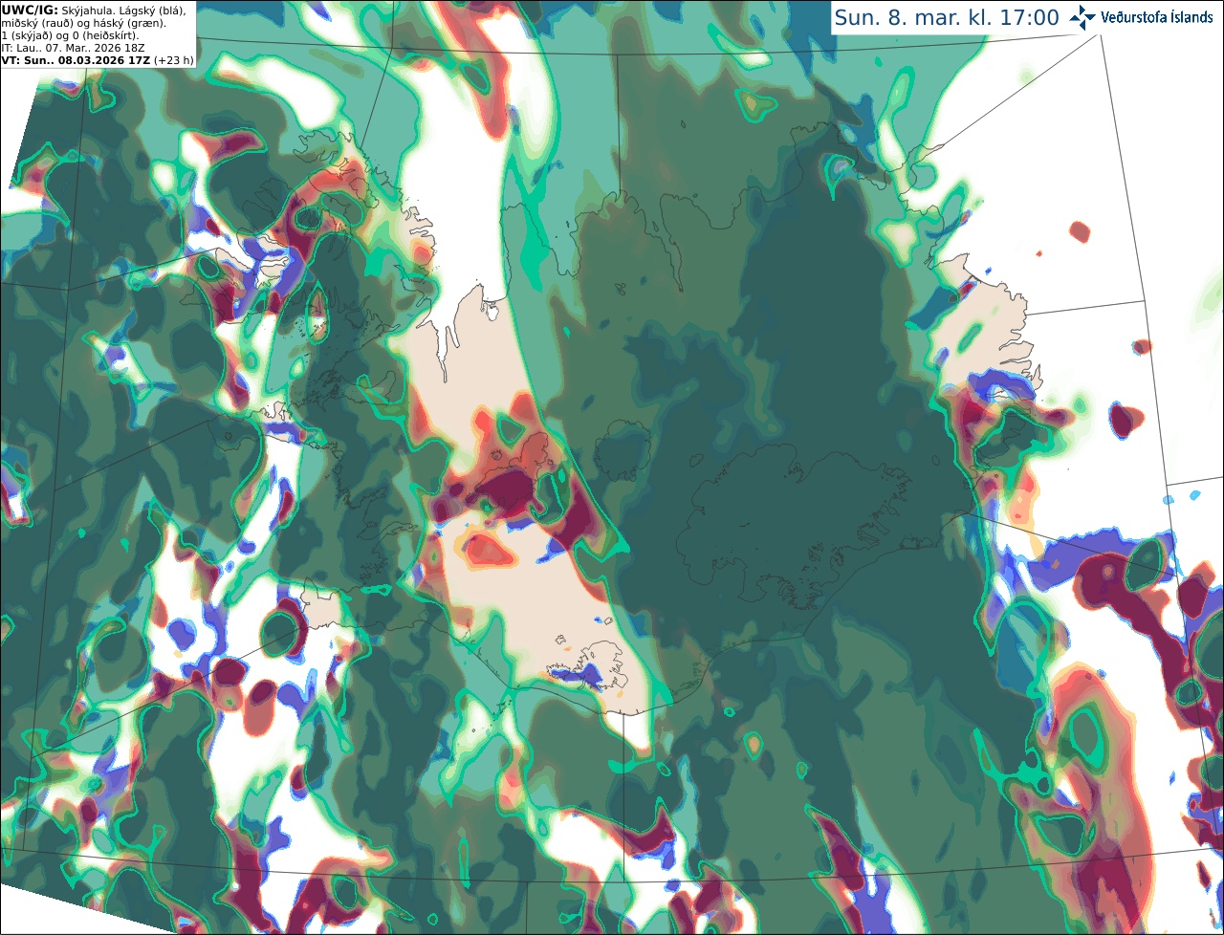Click the 'VT: Sun.. 08.03.2026 17Z (+23 h)' line
This screenshot has height=935, width=1224.
98,59
